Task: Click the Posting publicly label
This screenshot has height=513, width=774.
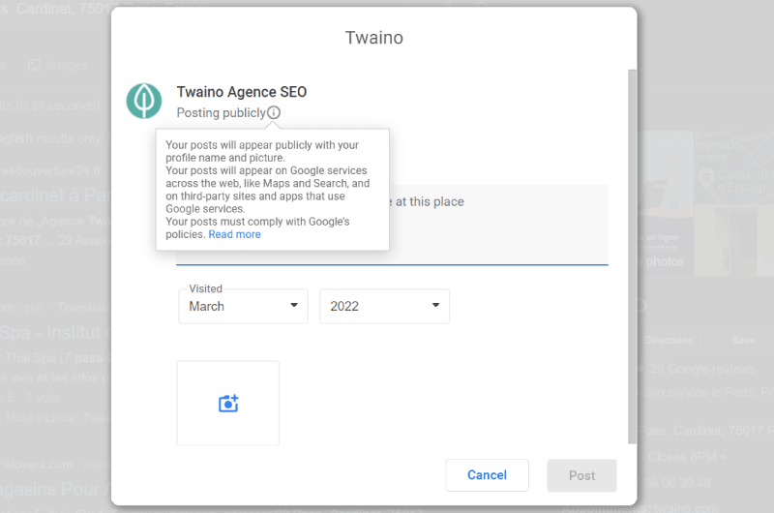Action: (x=222, y=113)
